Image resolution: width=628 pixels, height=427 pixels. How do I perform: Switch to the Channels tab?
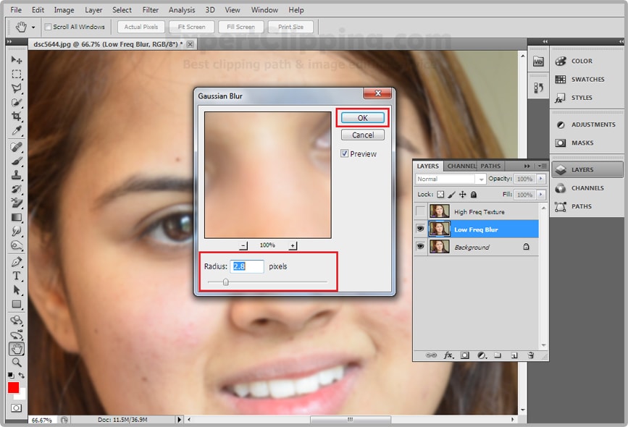click(x=462, y=164)
